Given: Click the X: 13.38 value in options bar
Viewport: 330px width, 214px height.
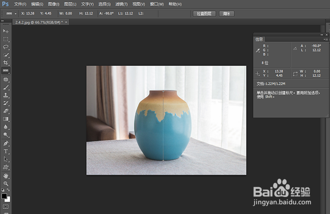Looking at the screenshot, I should coord(28,13).
